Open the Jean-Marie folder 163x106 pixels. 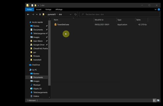click(x=38, y=41)
